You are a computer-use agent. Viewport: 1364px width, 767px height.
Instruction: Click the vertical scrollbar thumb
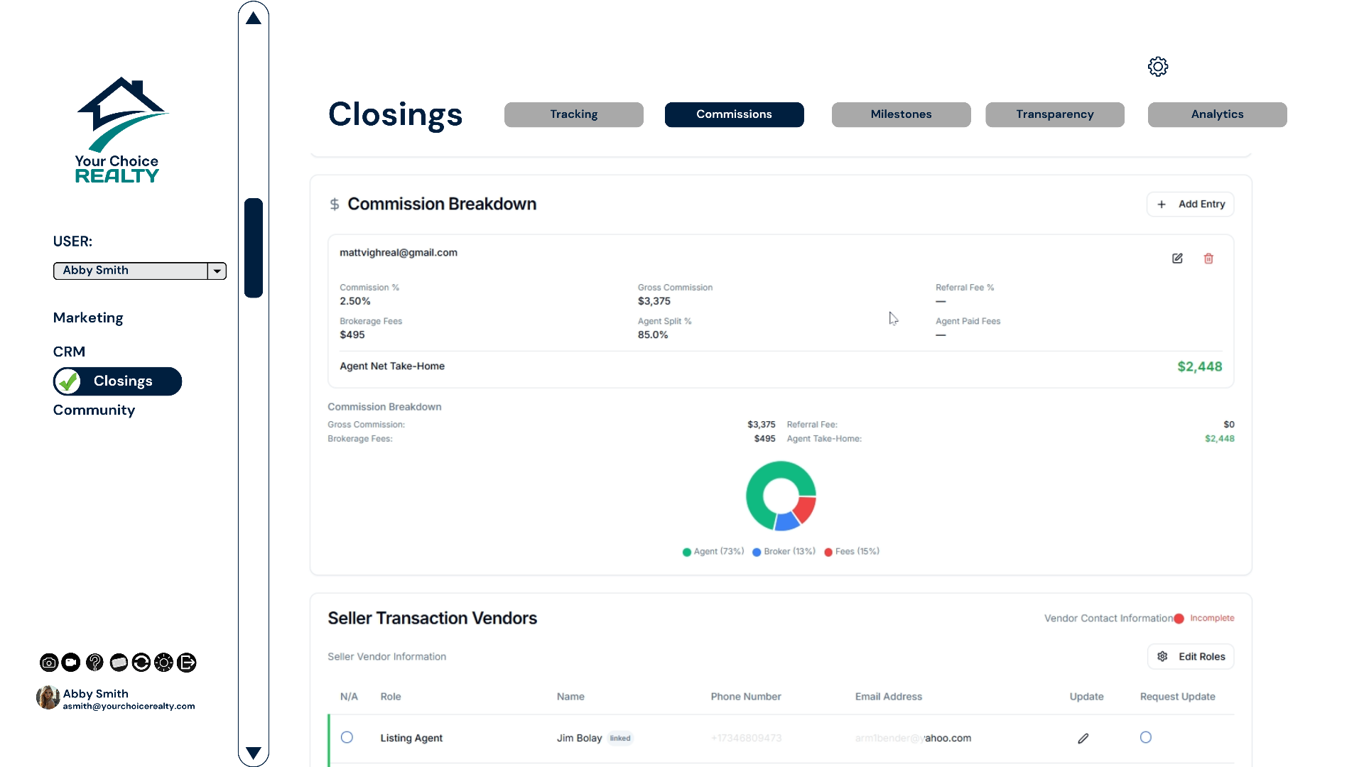pyautogui.click(x=254, y=248)
